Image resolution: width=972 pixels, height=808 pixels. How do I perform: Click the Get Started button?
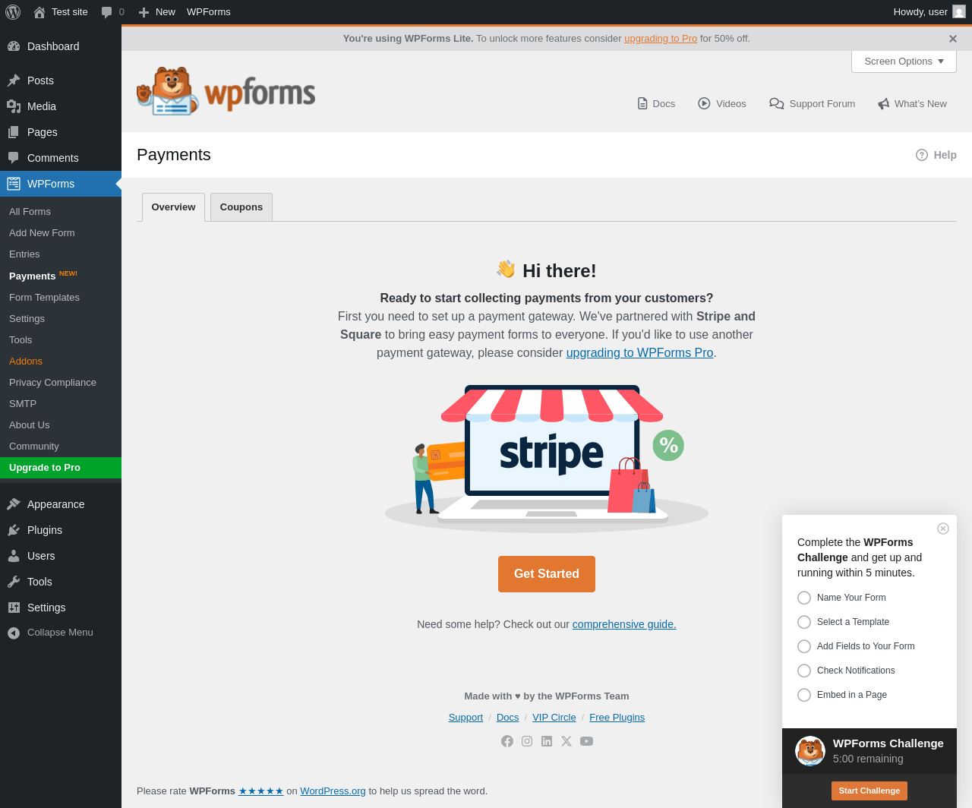(x=547, y=574)
